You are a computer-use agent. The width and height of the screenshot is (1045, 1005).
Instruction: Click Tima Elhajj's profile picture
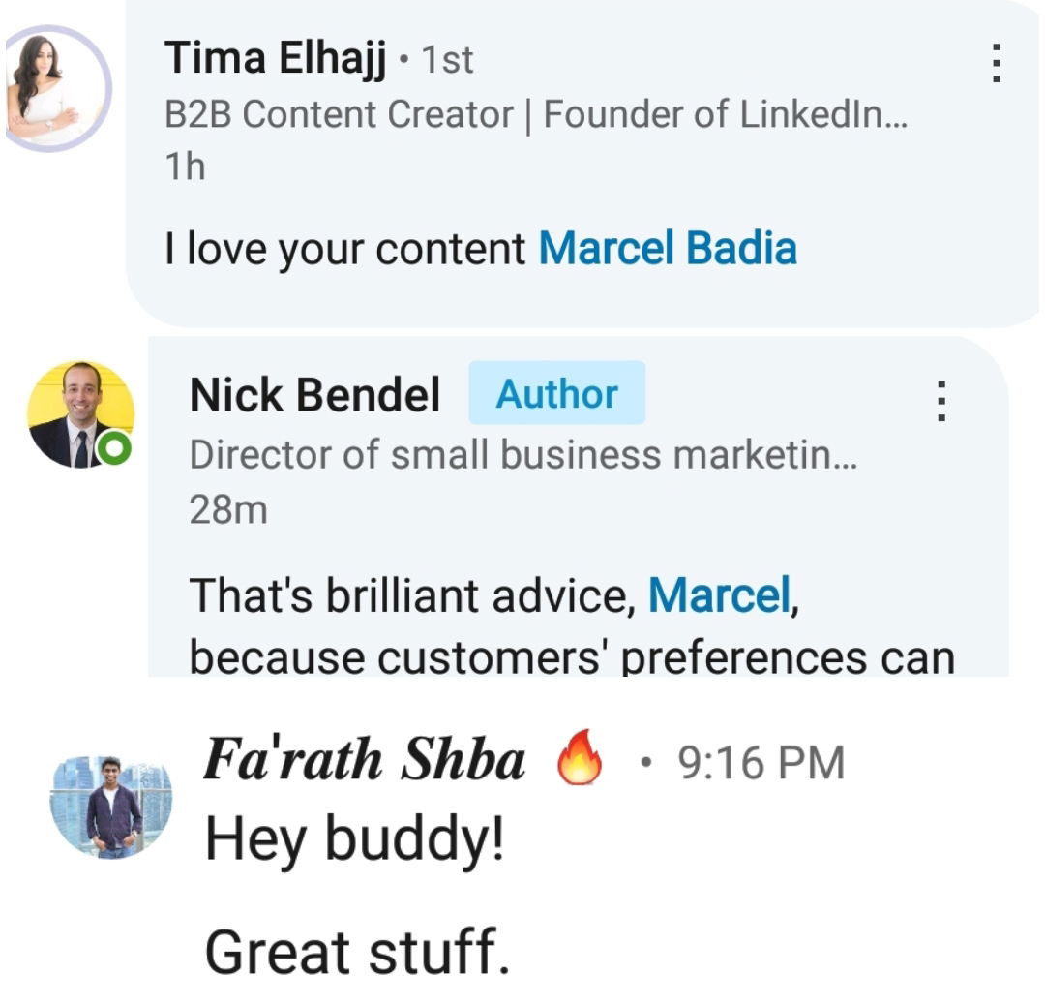58,89
